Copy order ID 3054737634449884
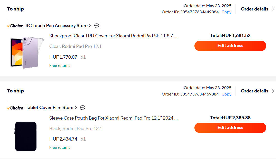Viewport: 276px width, 159px height. point(226,12)
